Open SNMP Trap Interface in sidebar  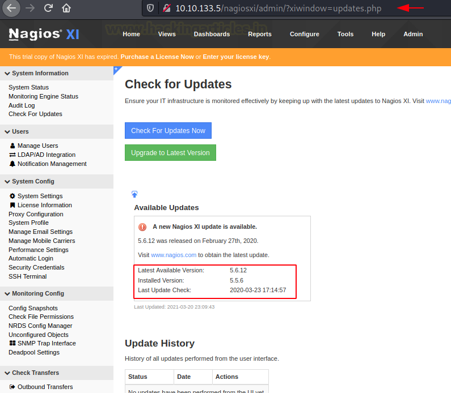(x=46, y=343)
